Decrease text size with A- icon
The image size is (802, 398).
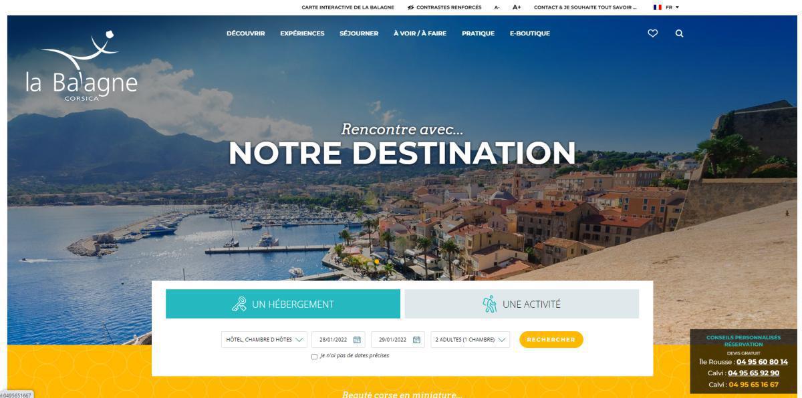click(497, 7)
